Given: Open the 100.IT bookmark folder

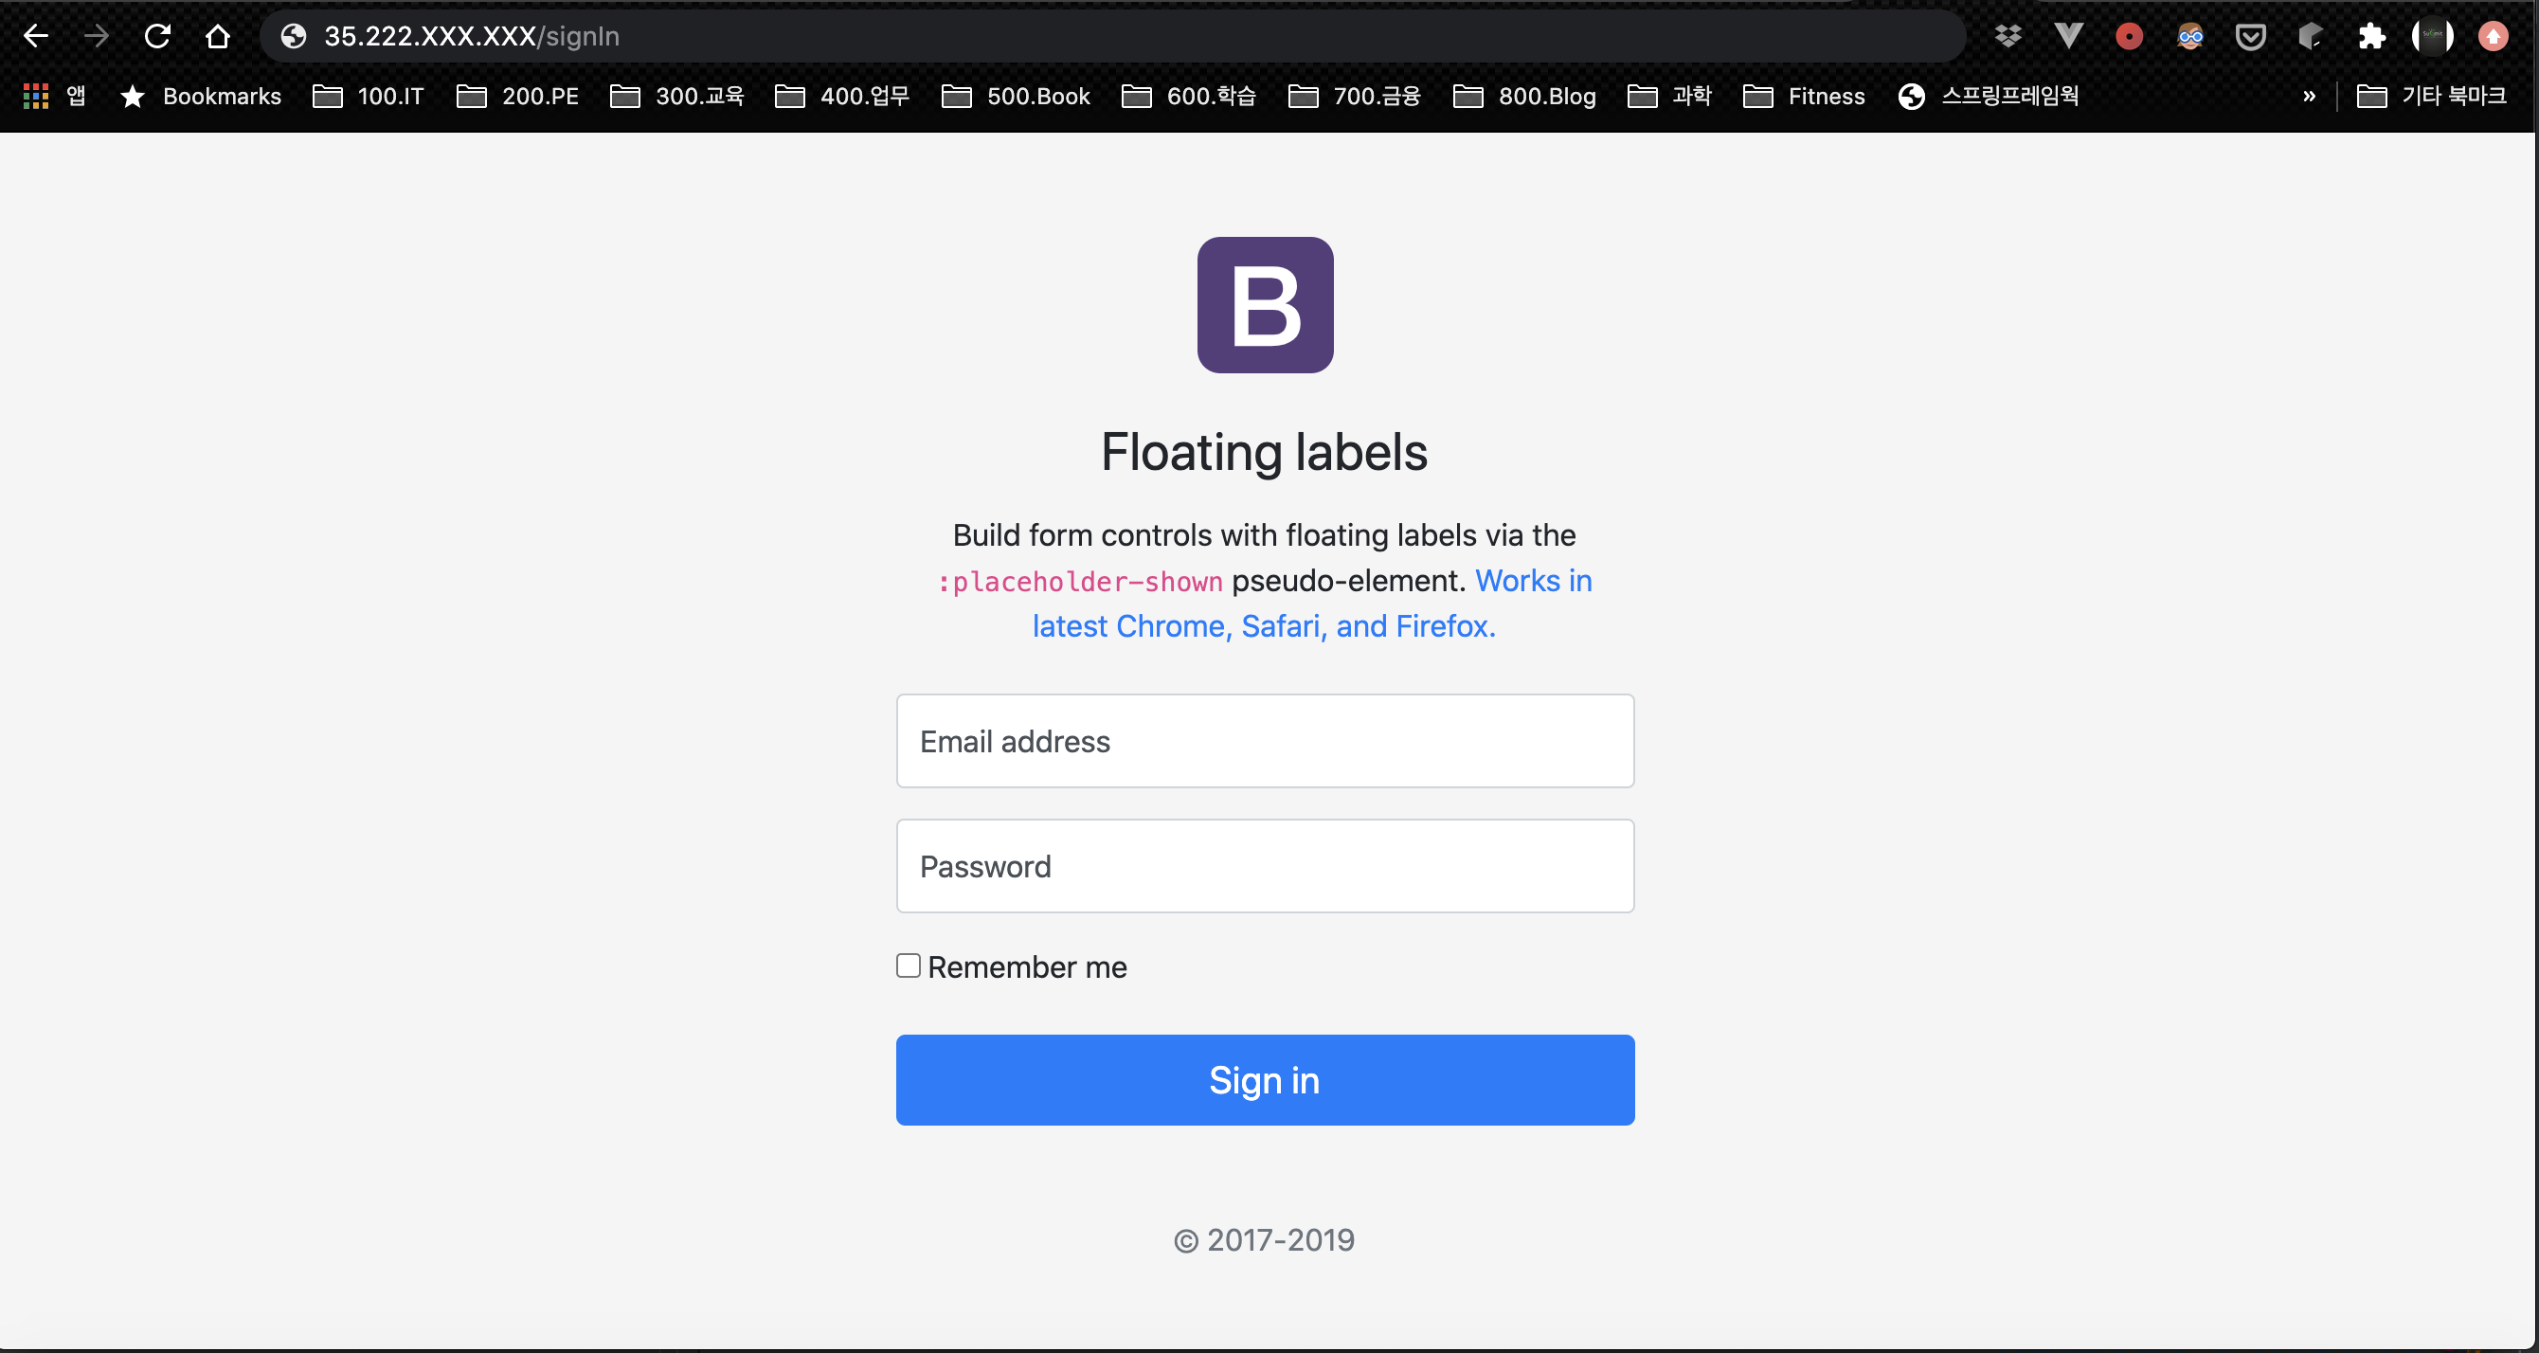Looking at the screenshot, I should [369, 96].
